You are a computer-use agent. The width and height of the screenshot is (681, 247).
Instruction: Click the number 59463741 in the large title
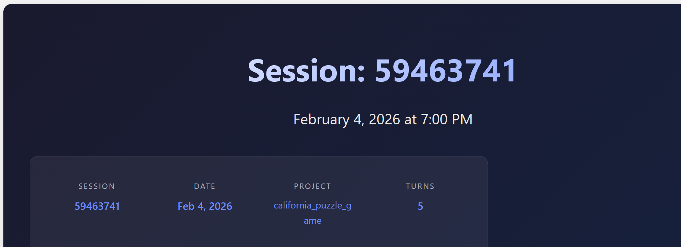(x=446, y=71)
